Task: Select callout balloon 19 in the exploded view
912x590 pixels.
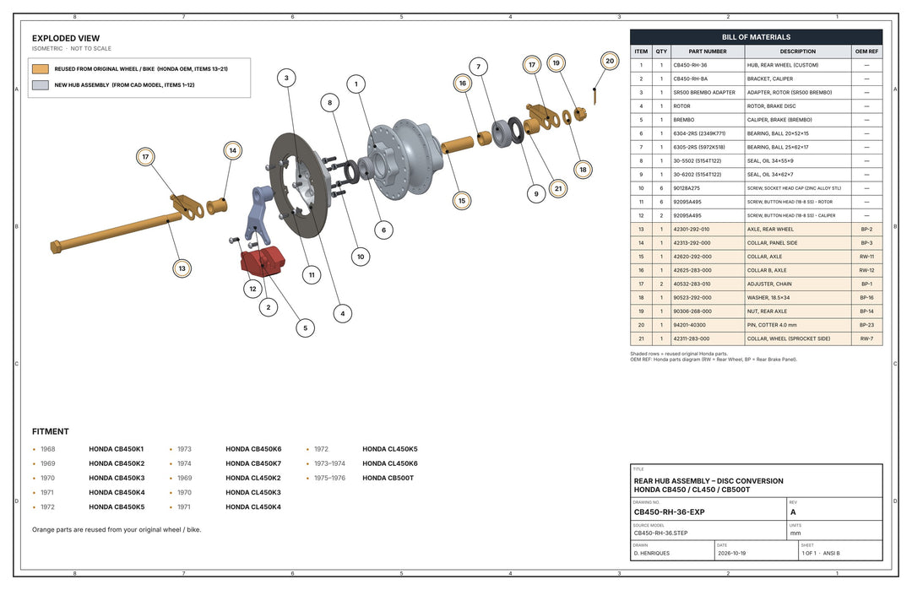Action: pyautogui.click(x=556, y=63)
